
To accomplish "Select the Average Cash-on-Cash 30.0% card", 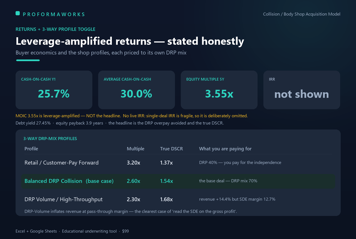I will 137,90.
